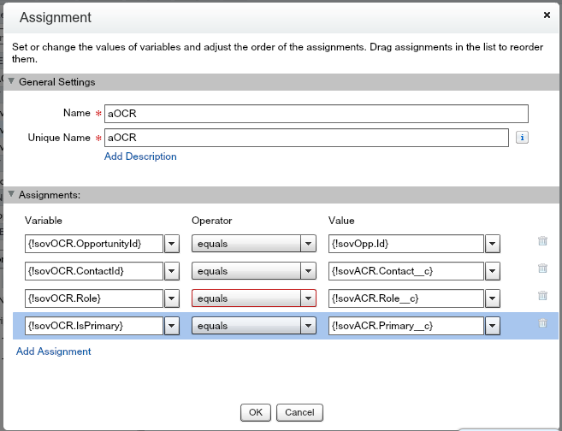The image size is (562, 431).
Task: Remove the IsPrimary assignment with trash icon
Action: (542, 323)
